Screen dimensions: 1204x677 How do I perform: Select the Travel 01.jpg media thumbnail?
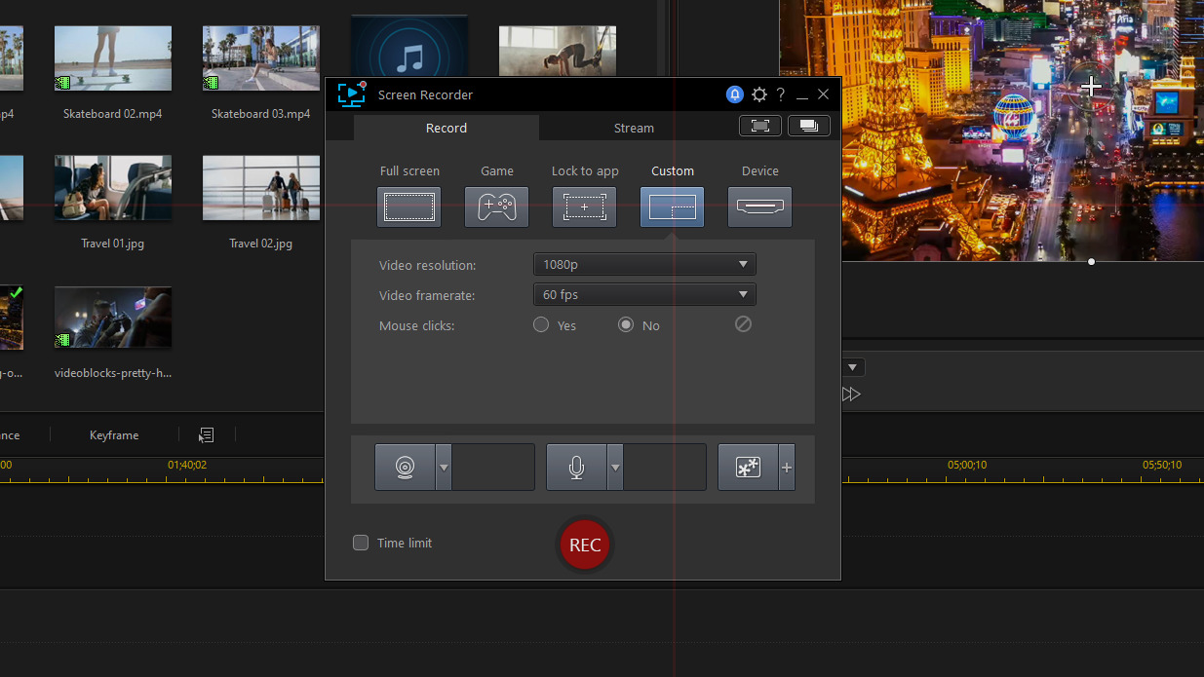[x=112, y=188]
